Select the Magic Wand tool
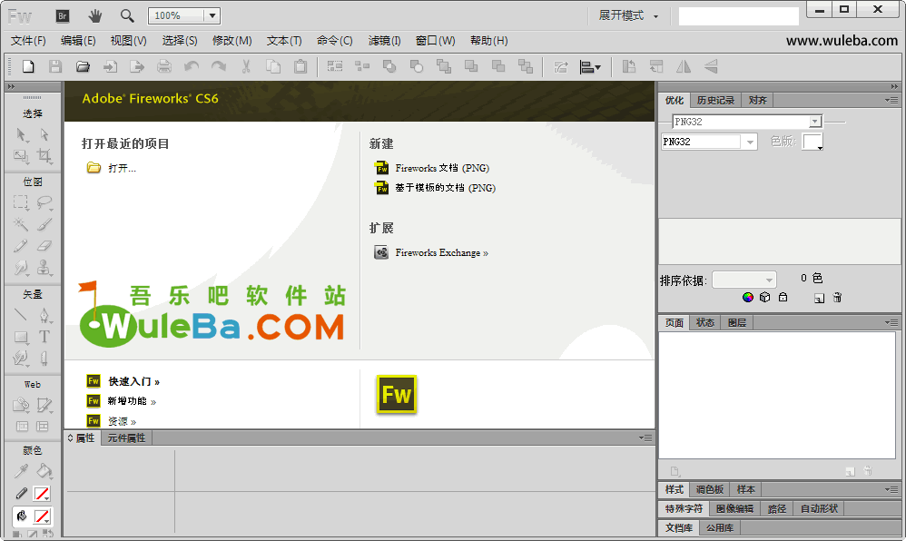 tap(21, 223)
